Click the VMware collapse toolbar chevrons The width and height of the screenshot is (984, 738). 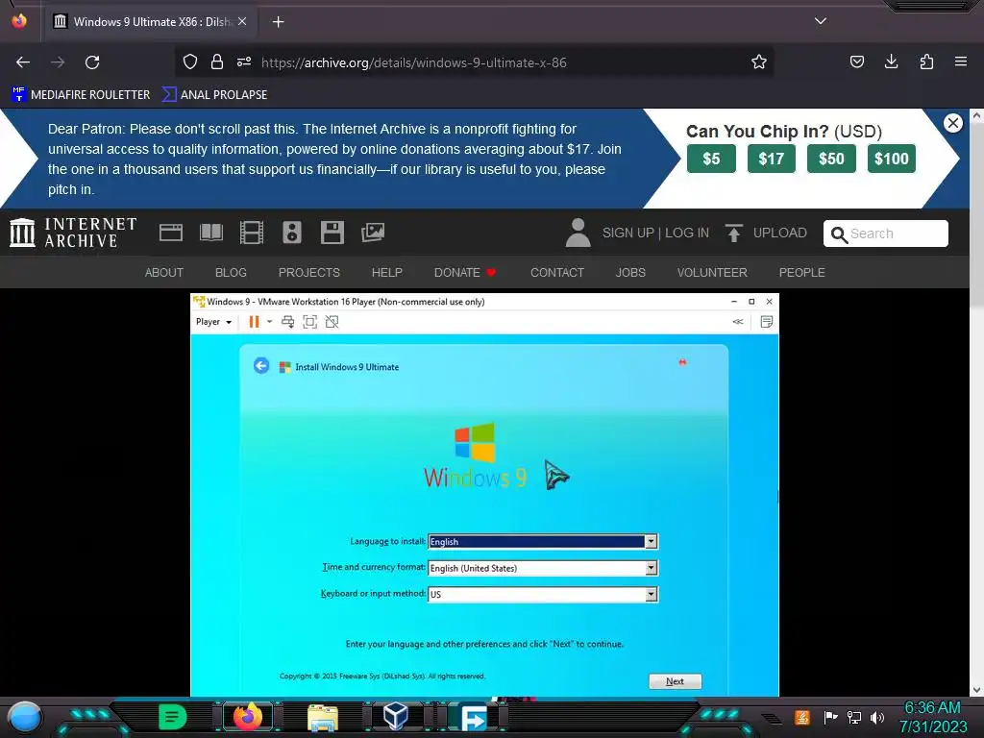(738, 322)
